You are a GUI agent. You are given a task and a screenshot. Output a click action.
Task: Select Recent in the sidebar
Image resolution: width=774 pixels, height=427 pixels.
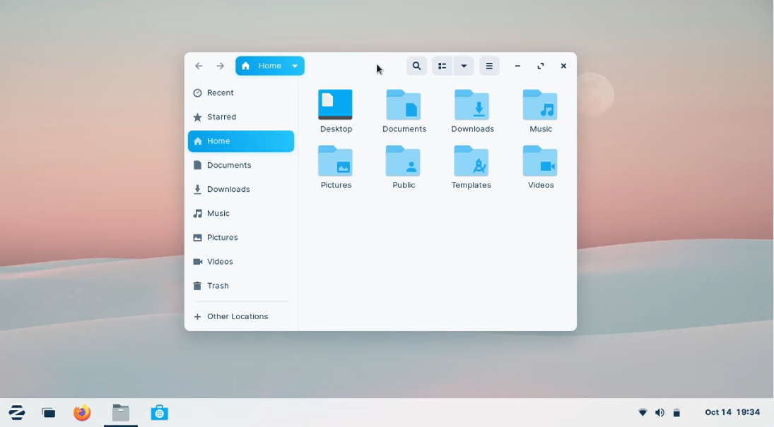coord(220,93)
